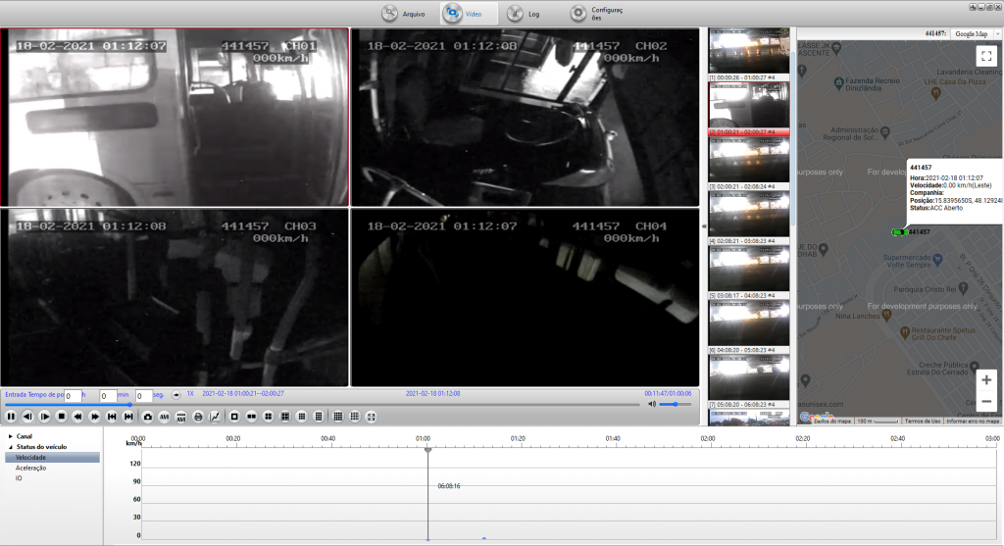This screenshot has height=546, width=1004.
Task: Zoom in on the map
Action: [986, 380]
